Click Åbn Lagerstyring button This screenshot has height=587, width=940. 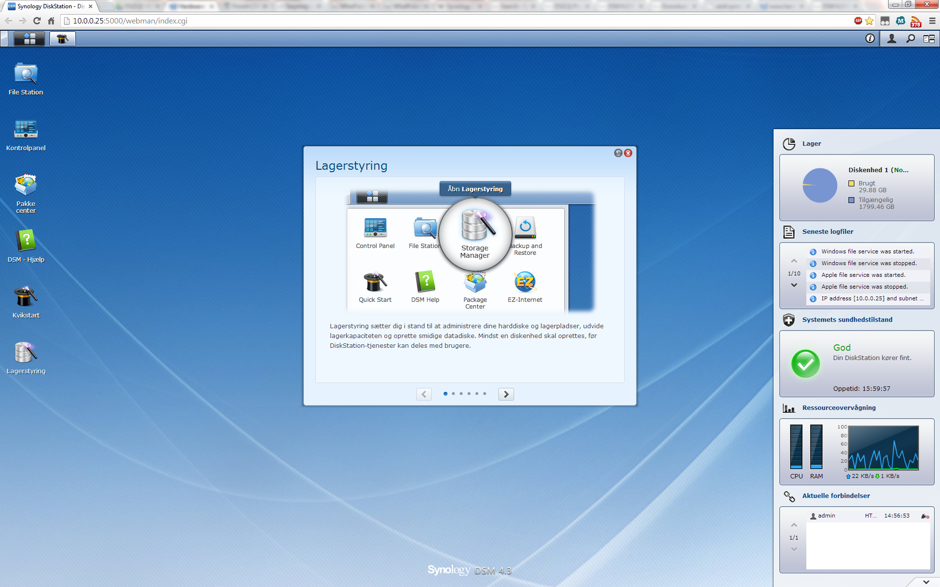(x=475, y=189)
